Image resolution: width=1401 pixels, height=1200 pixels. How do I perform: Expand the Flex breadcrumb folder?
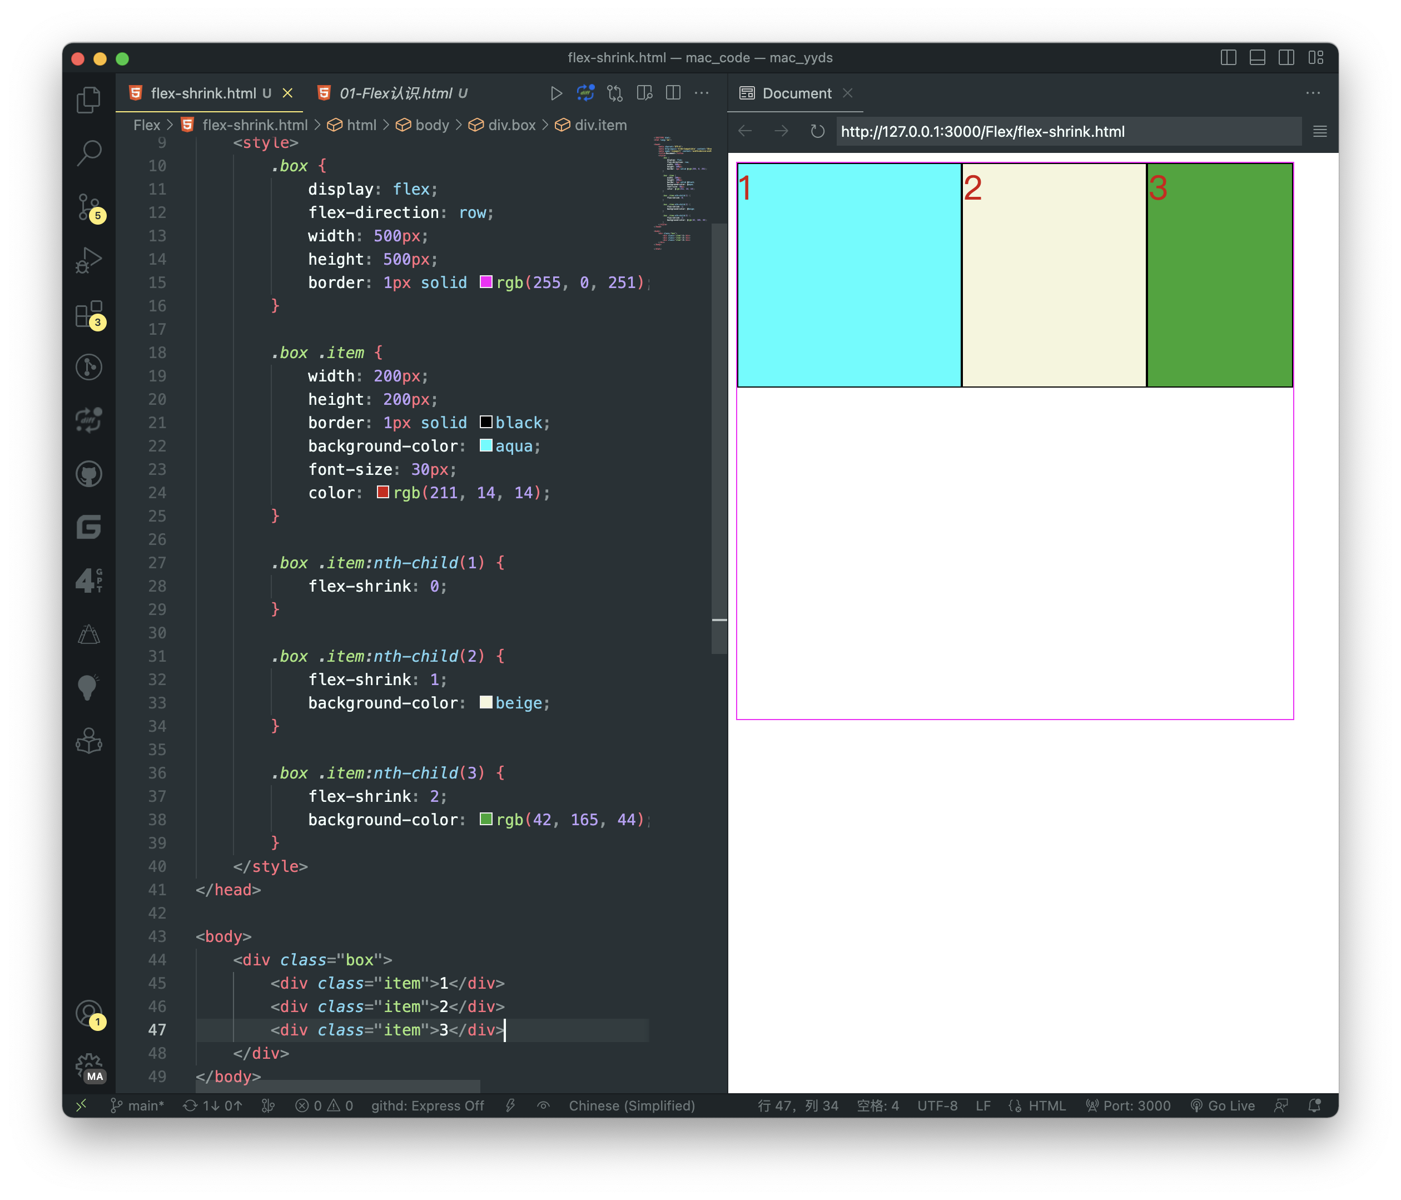pos(147,125)
